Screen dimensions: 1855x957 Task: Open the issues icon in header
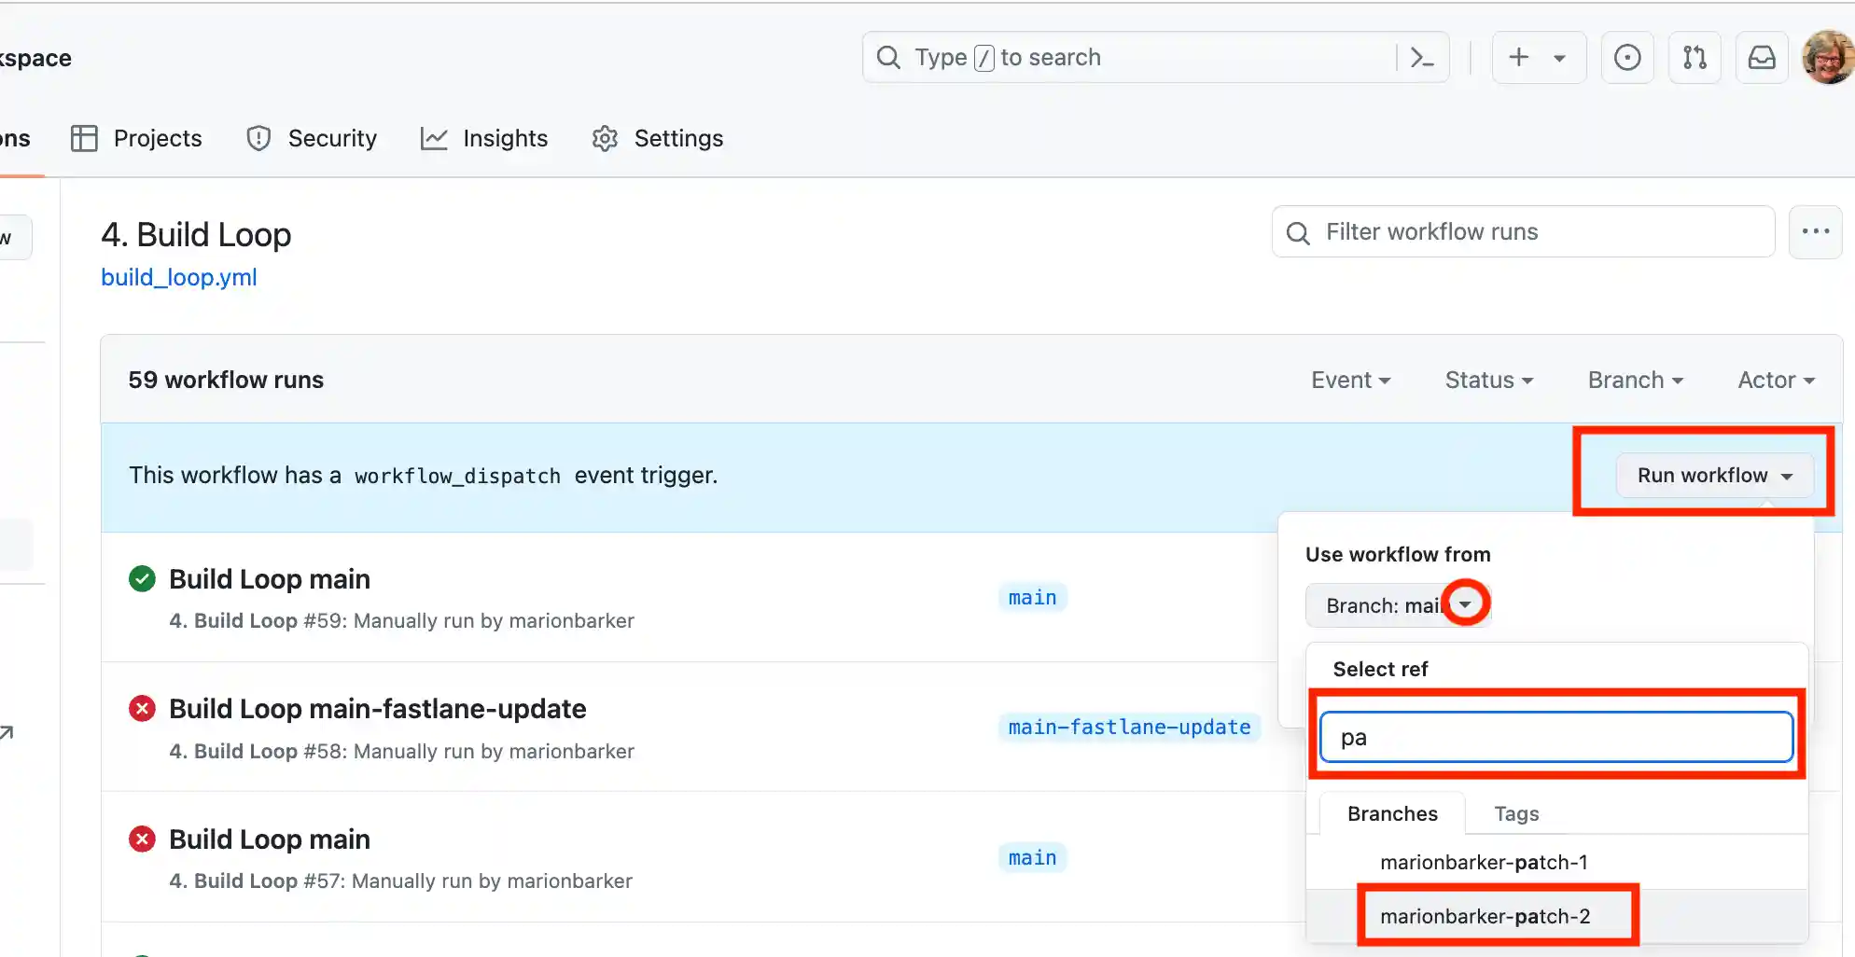pyautogui.click(x=1627, y=58)
